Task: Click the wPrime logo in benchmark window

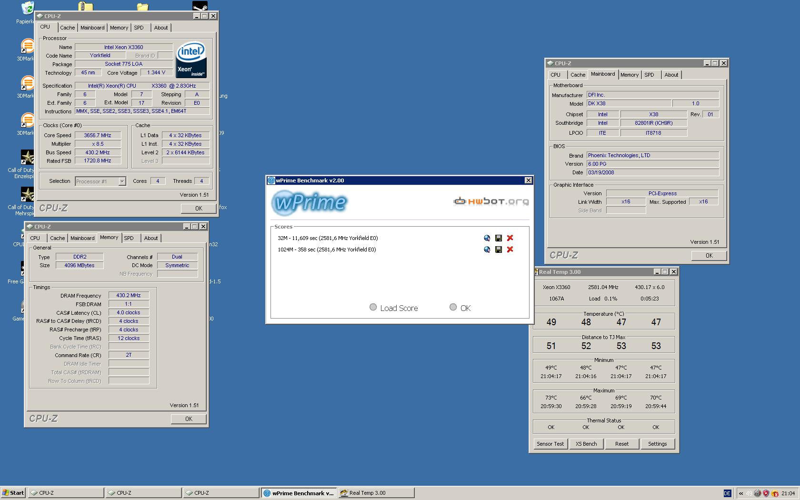Action: pyautogui.click(x=310, y=202)
